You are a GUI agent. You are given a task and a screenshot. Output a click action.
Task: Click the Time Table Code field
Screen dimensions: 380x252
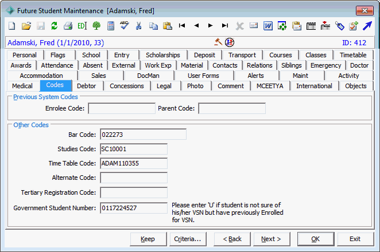click(134, 163)
